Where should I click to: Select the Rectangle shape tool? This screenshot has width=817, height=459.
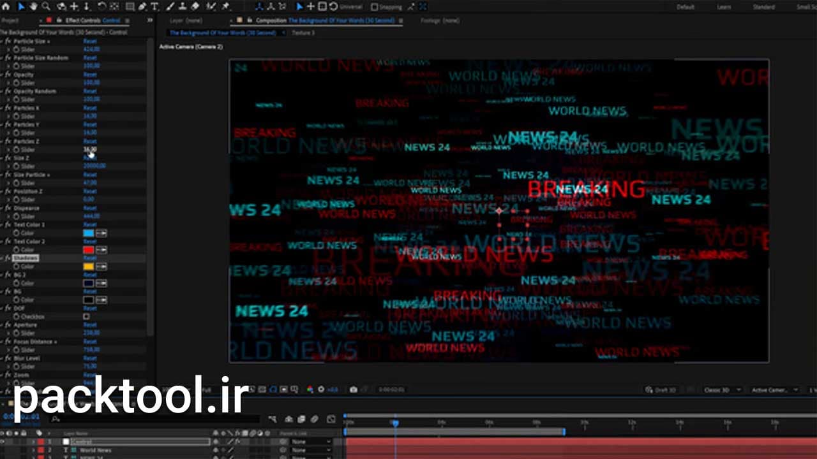[130, 6]
